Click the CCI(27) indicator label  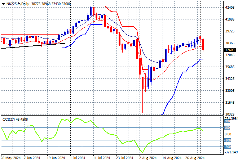pos(15,119)
